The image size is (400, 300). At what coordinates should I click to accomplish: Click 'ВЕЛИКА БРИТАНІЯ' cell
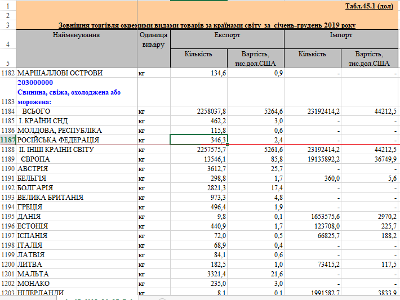77,198
